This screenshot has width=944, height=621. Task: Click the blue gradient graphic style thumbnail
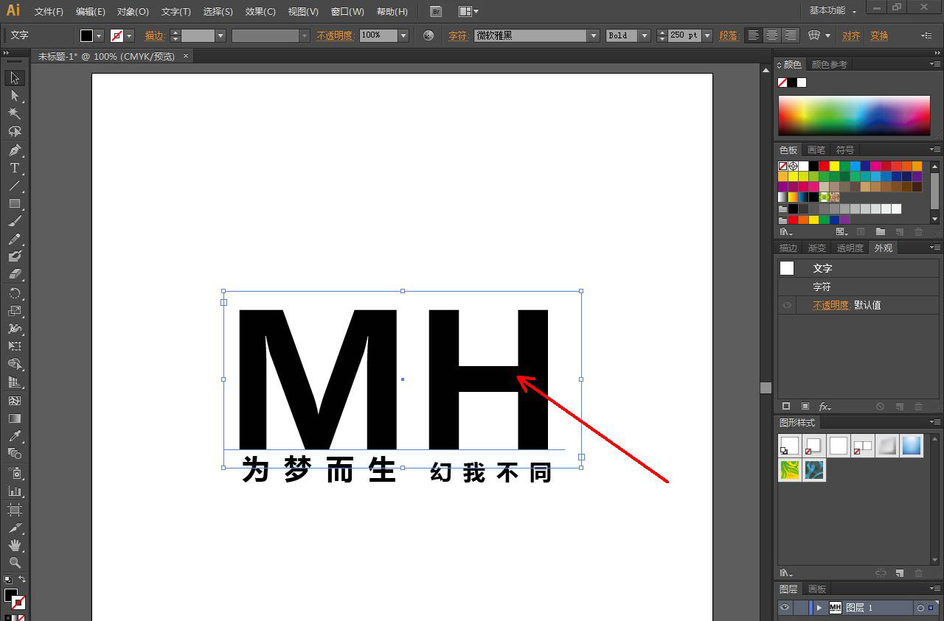pos(912,445)
